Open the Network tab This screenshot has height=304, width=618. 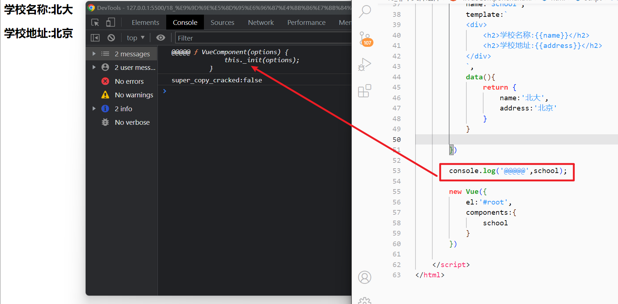point(261,23)
